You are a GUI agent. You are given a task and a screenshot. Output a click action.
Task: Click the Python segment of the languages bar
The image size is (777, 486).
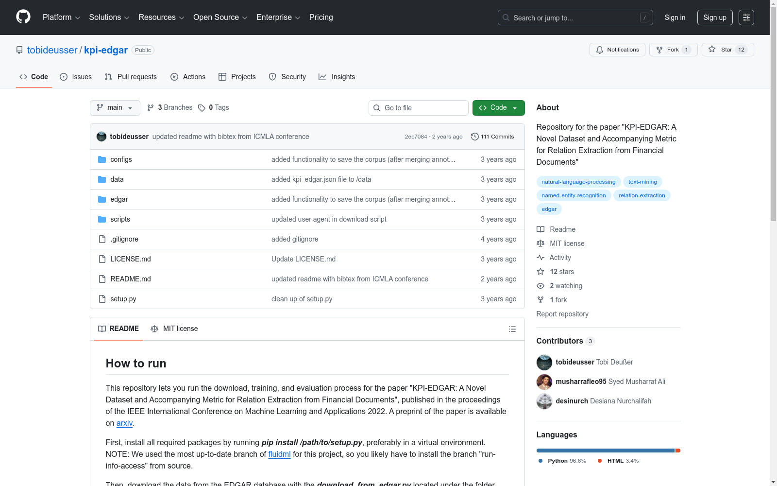606,451
